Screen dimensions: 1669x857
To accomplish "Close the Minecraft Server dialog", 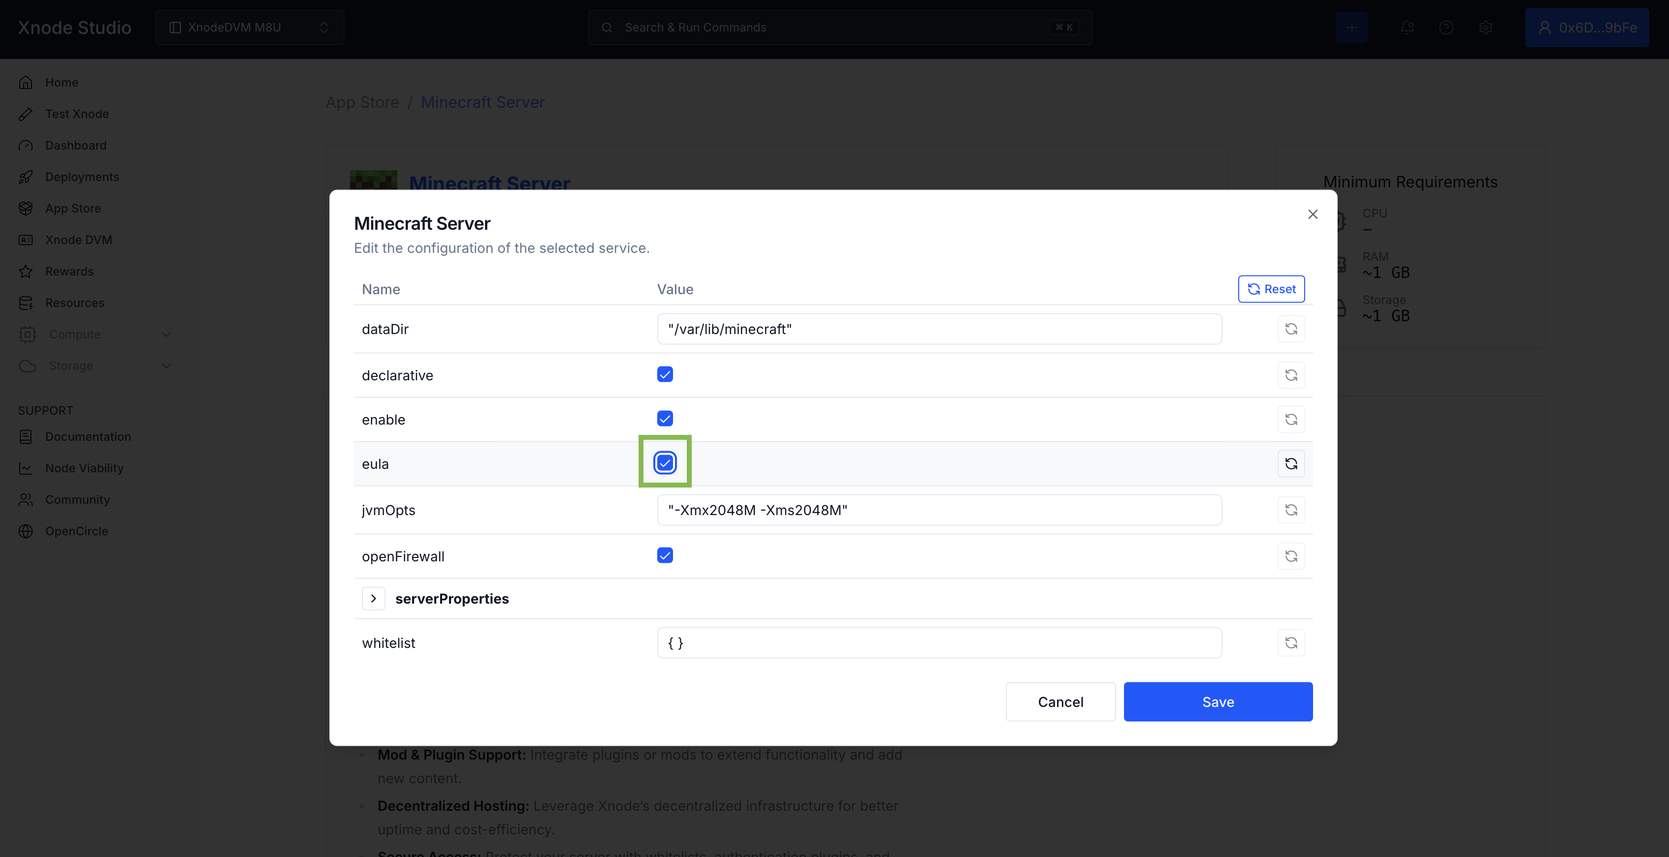I will tap(1313, 214).
